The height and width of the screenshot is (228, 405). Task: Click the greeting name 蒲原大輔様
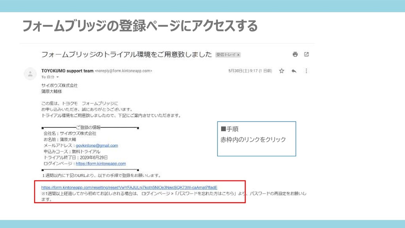tap(52, 91)
